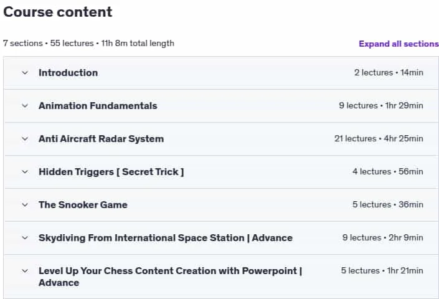Screen dimensions: 439x299
Task: Open Level Up Your Chess Content title
Action: coord(170,277)
